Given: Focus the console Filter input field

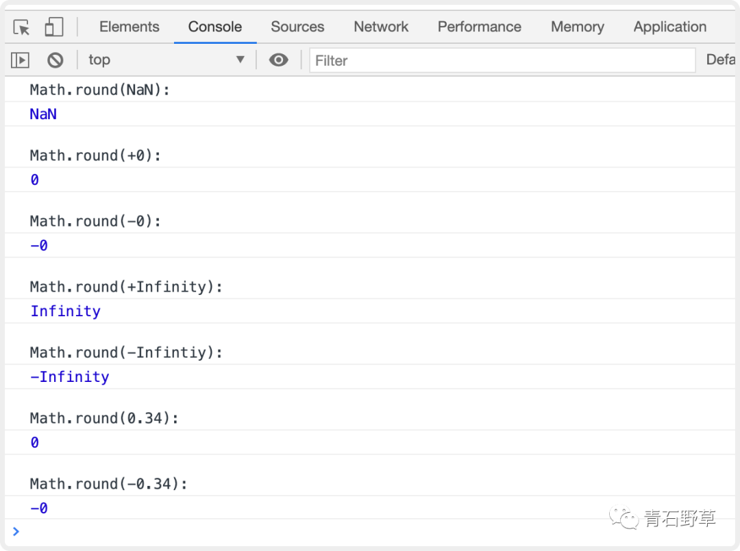Looking at the screenshot, I should (x=502, y=60).
